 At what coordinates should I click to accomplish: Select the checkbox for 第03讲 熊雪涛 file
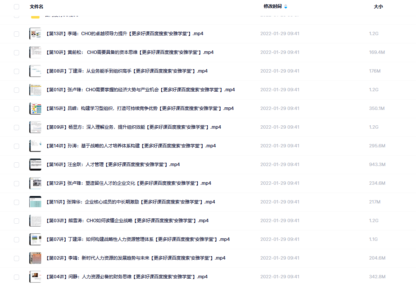coord(17,221)
